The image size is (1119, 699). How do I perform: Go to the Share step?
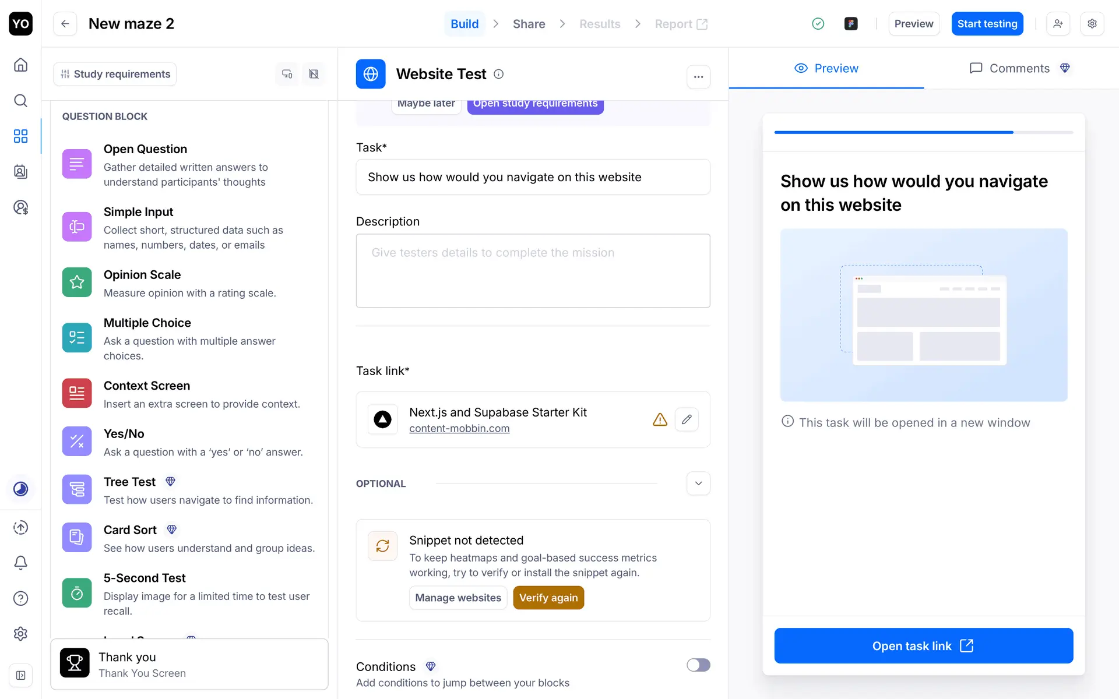coord(529,24)
